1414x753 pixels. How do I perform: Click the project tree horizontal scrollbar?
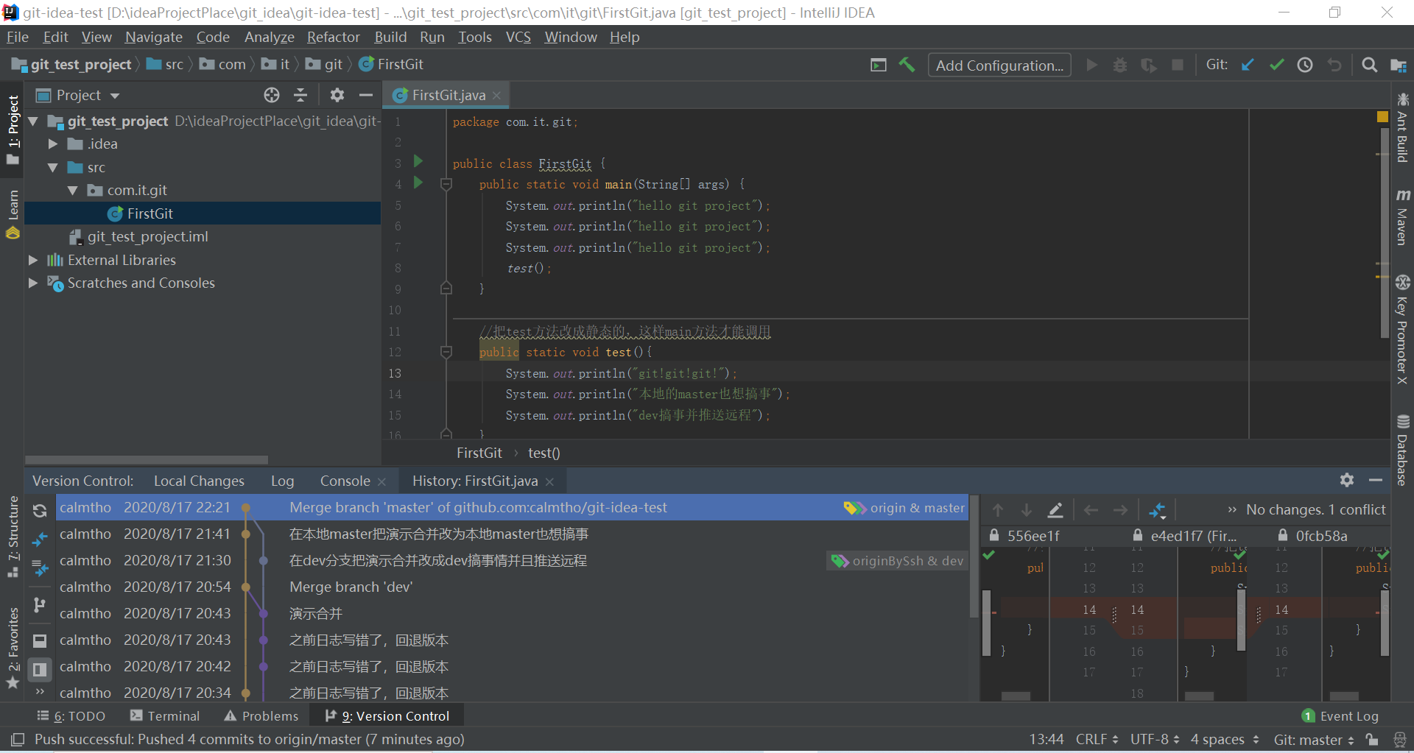click(x=147, y=460)
